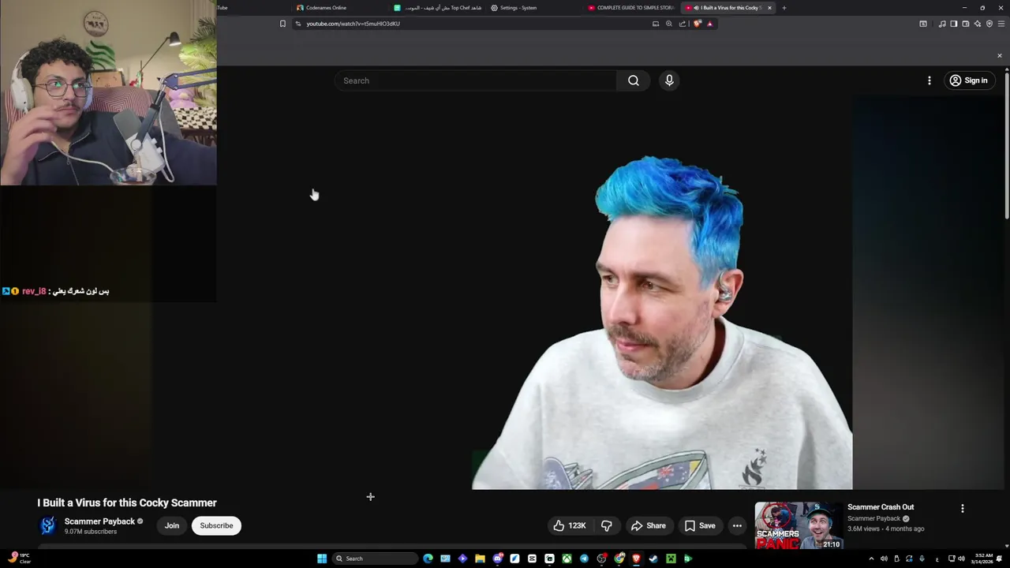Open zoom magnifier icon in address bar

(669, 24)
